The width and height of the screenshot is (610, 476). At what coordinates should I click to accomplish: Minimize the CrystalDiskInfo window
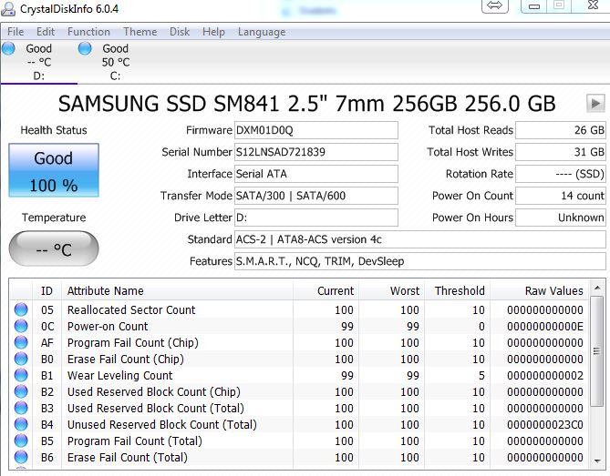point(534,5)
